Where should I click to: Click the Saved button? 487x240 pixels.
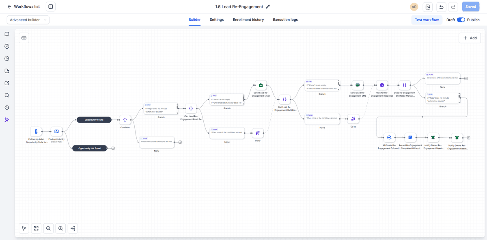click(471, 6)
